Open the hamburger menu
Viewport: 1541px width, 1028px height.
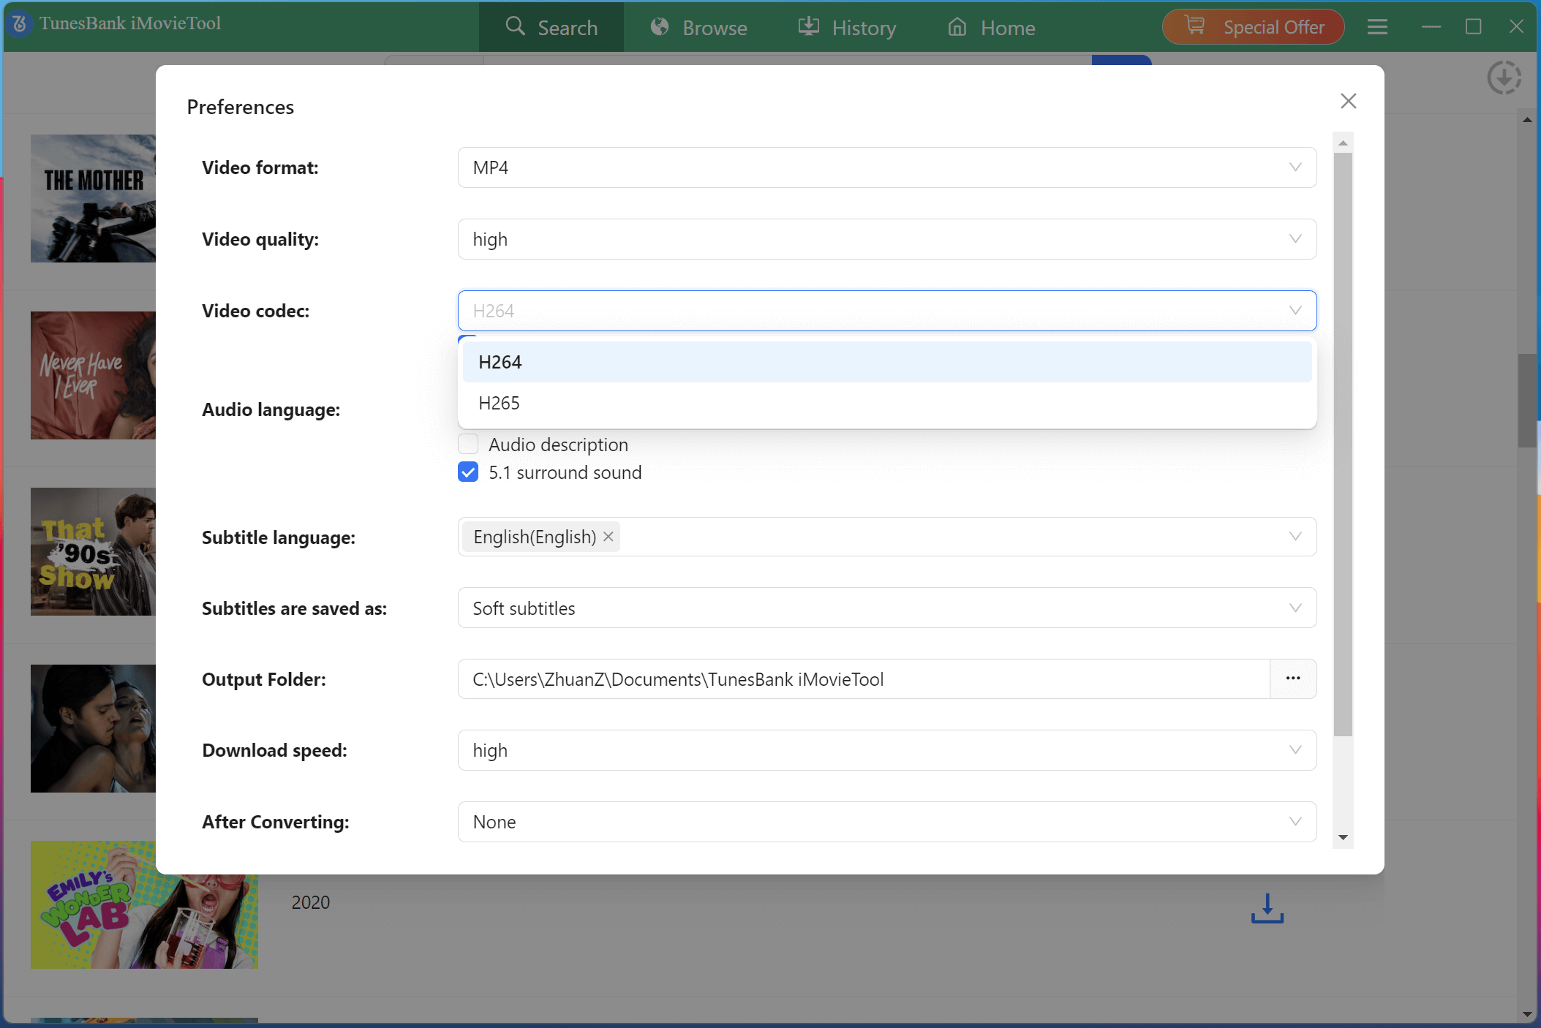tap(1378, 26)
